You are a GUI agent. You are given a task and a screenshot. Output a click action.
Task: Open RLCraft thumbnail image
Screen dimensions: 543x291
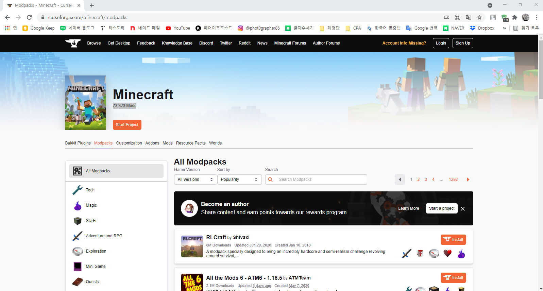coord(192,246)
